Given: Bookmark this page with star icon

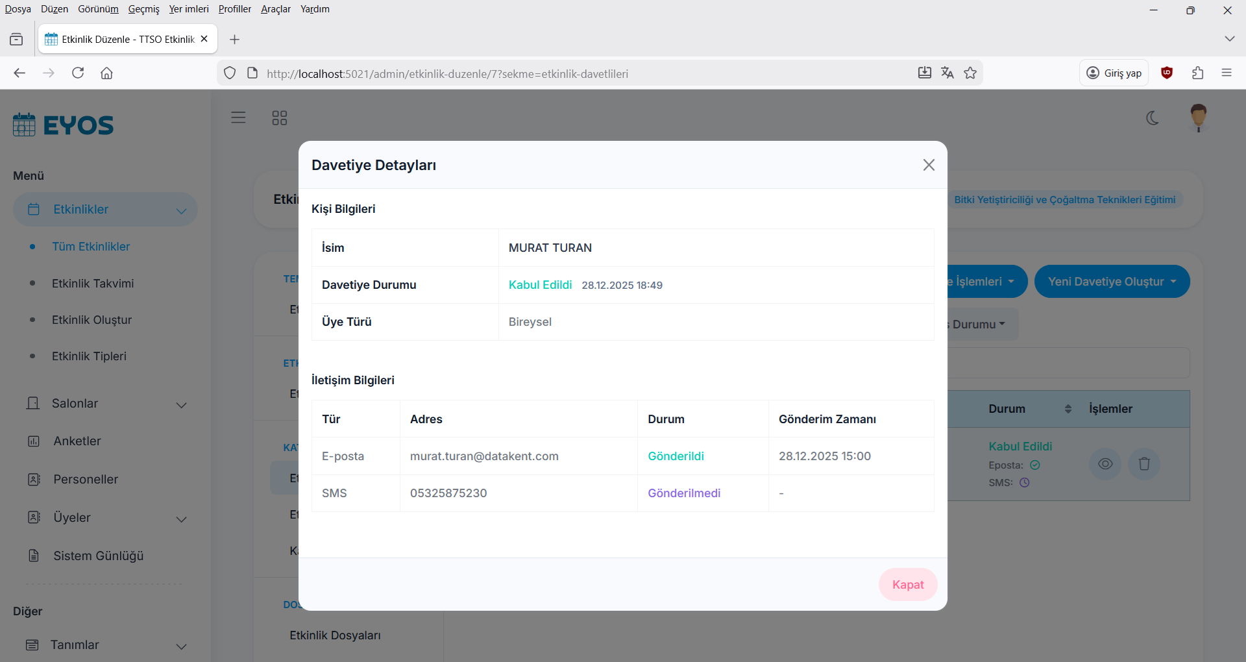Looking at the screenshot, I should point(970,73).
